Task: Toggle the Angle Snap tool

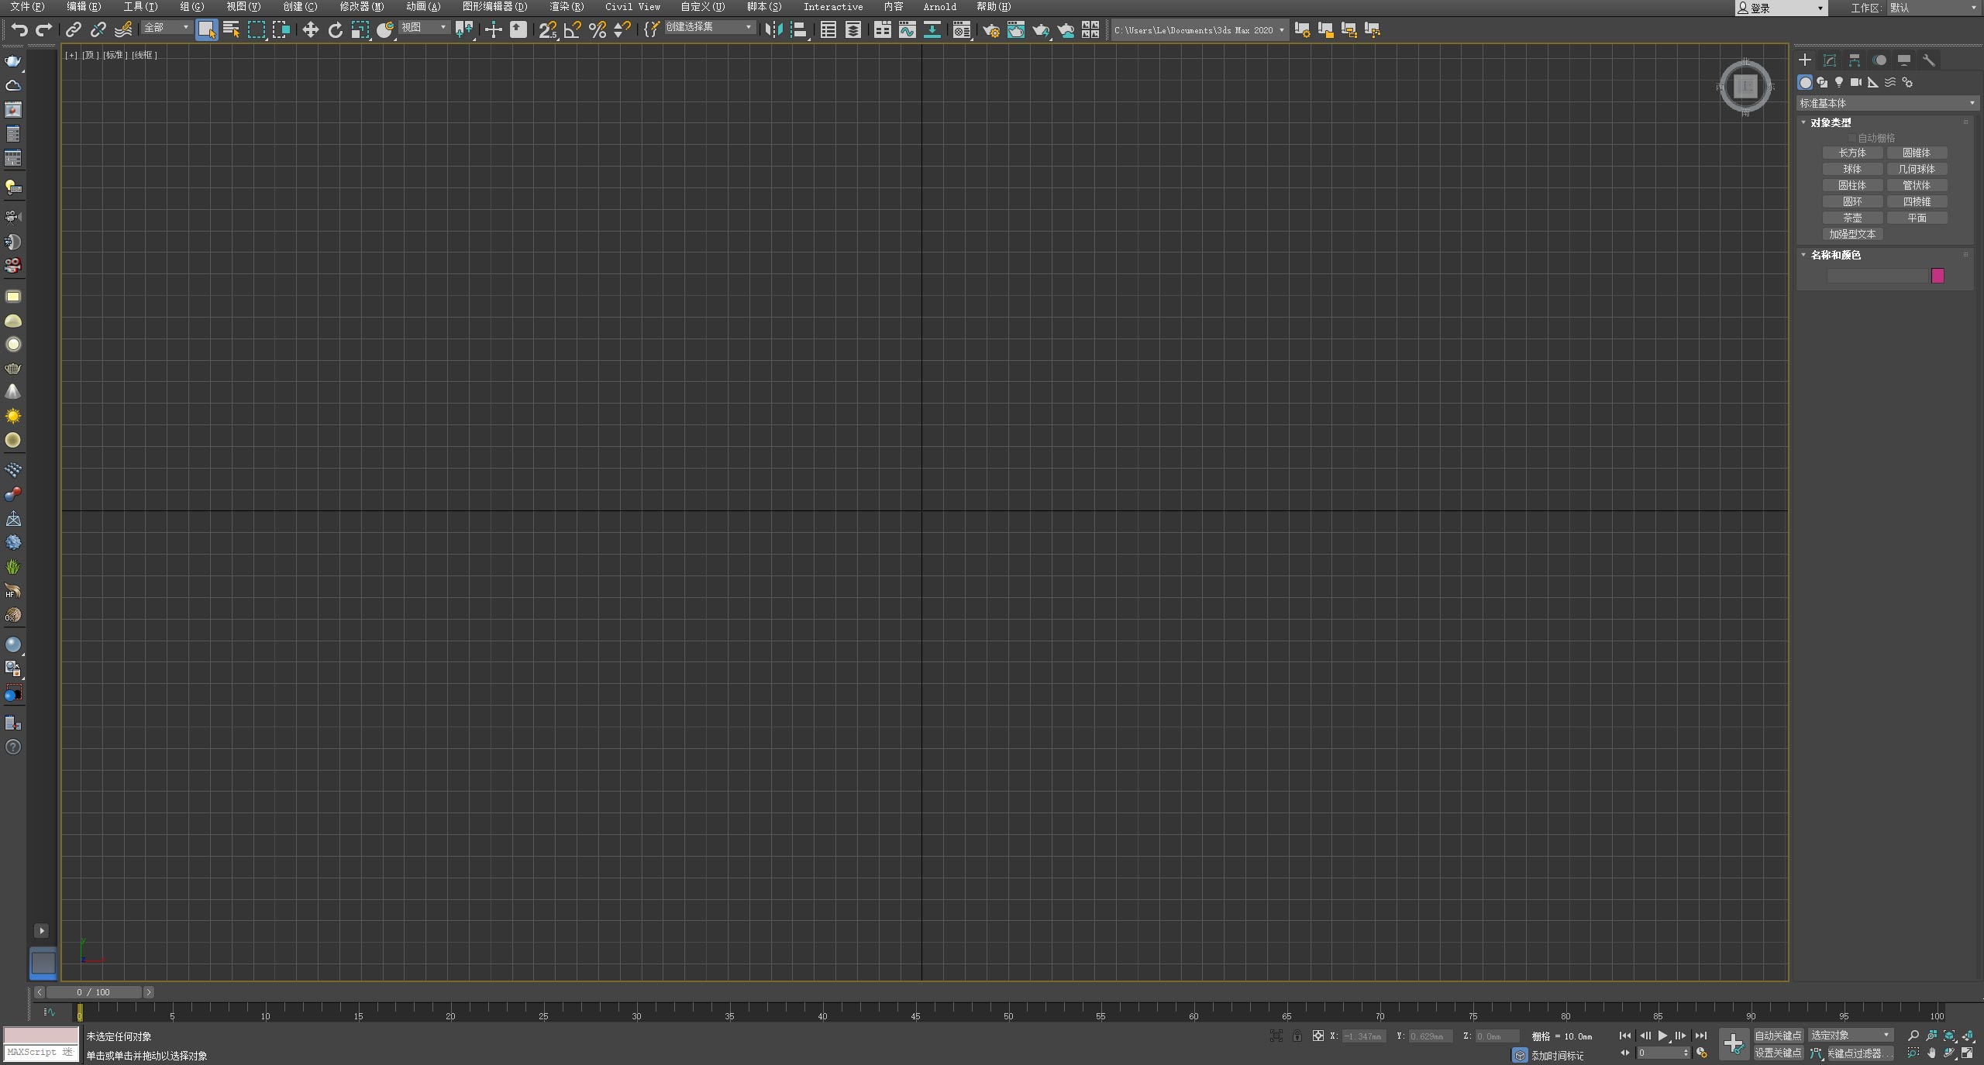Action: pyautogui.click(x=572, y=30)
